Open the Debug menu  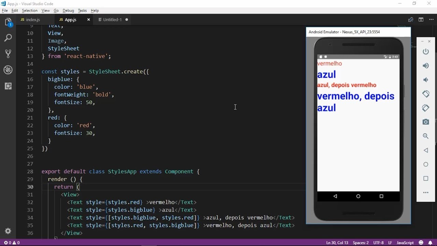(68, 11)
